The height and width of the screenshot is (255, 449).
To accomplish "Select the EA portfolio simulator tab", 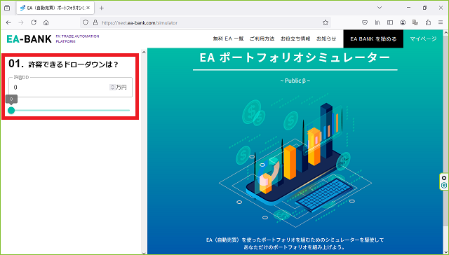I will 55,8.
